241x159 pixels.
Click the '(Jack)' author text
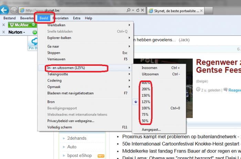click(184, 40)
